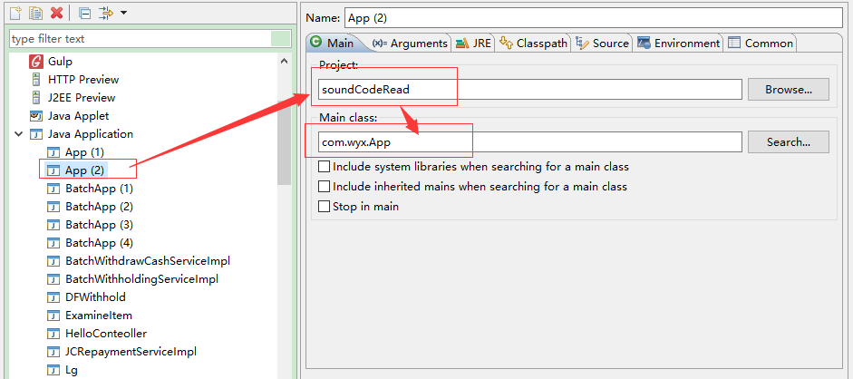This screenshot has width=853, height=379.
Task: Click the Browse... project button
Action: (x=789, y=89)
